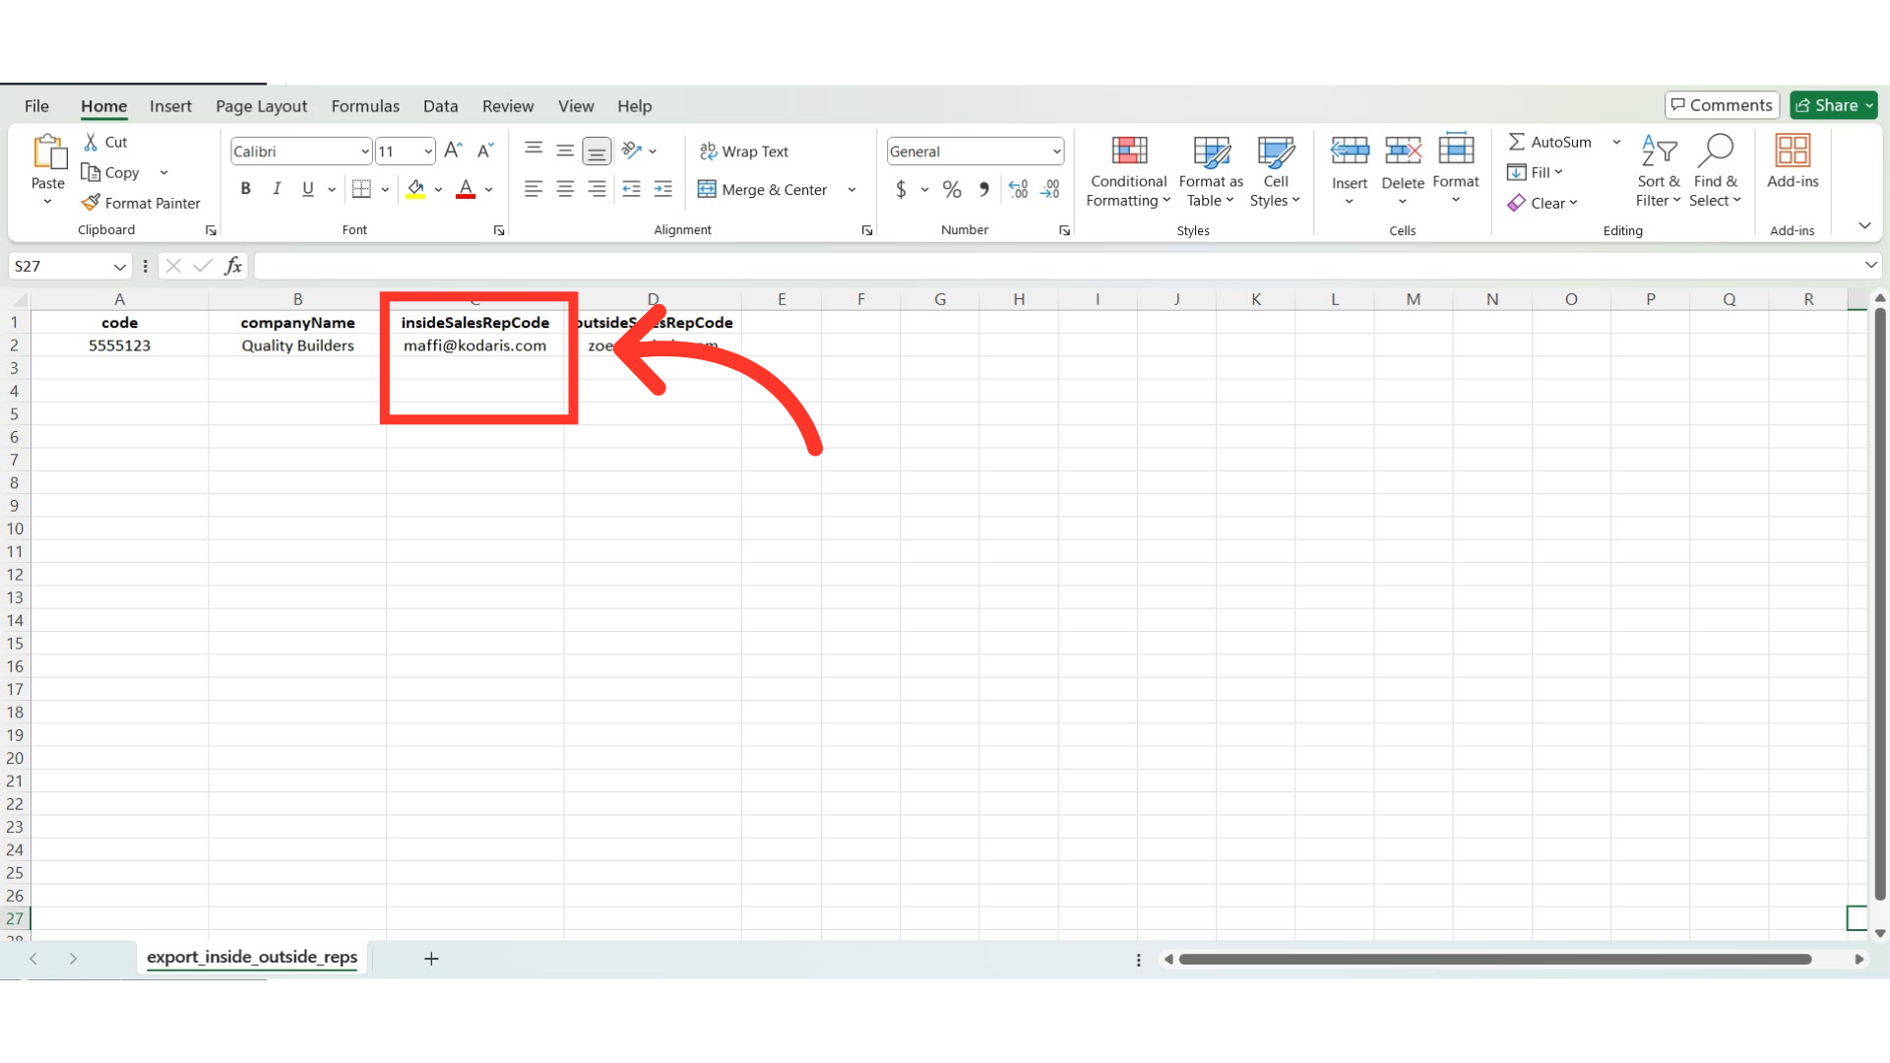Click Increase Font Size icon
Image resolution: width=1890 pixels, height=1063 pixels.
coord(453,151)
